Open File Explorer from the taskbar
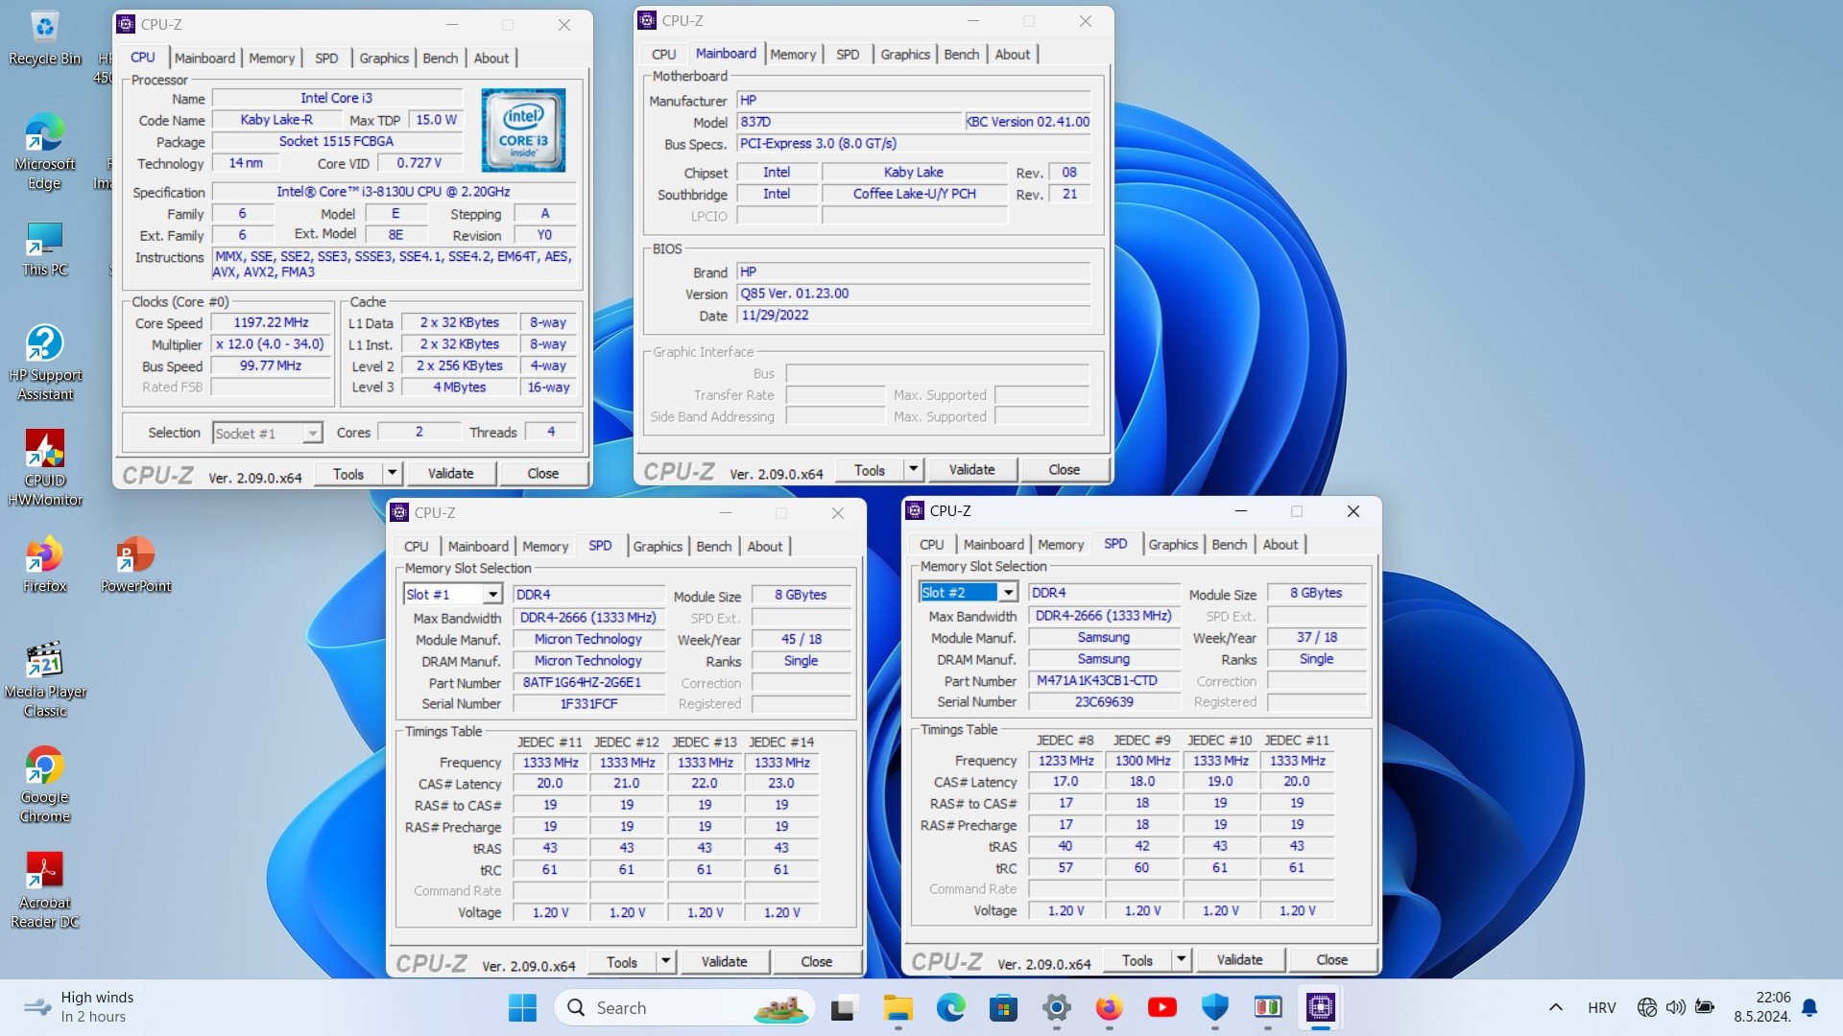Viewport: 1843px width, 1036px height. click(x=898, y=1007)
